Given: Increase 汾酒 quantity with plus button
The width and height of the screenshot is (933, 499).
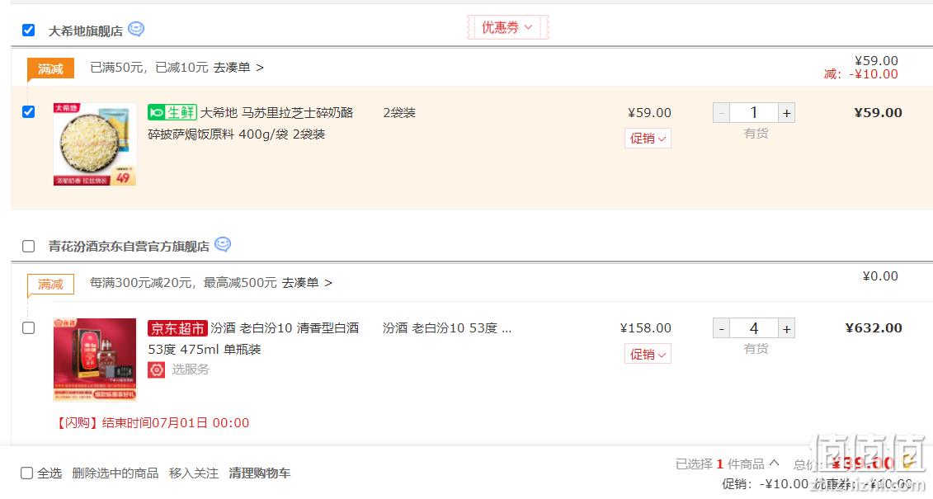Looking at the screenshot, I should click(787, 328).
